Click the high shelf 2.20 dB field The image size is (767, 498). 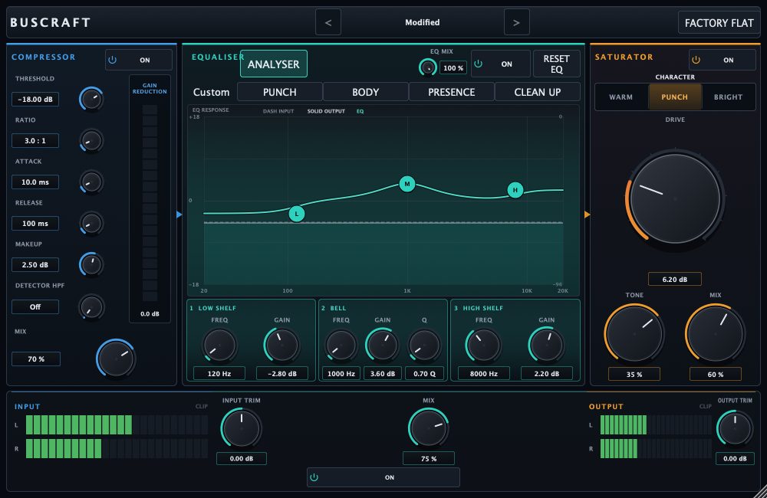click(546, 373)
